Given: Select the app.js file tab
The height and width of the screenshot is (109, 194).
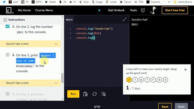Looking at the screenshot, I should (69, 19).
